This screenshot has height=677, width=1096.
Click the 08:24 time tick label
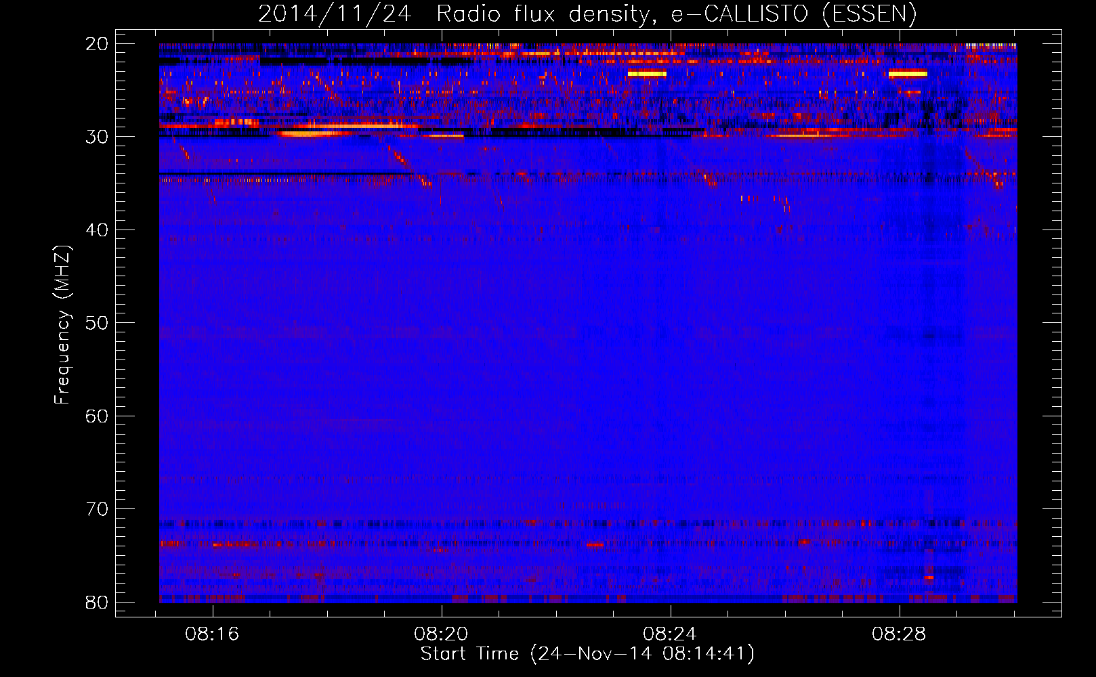point(670,634)
